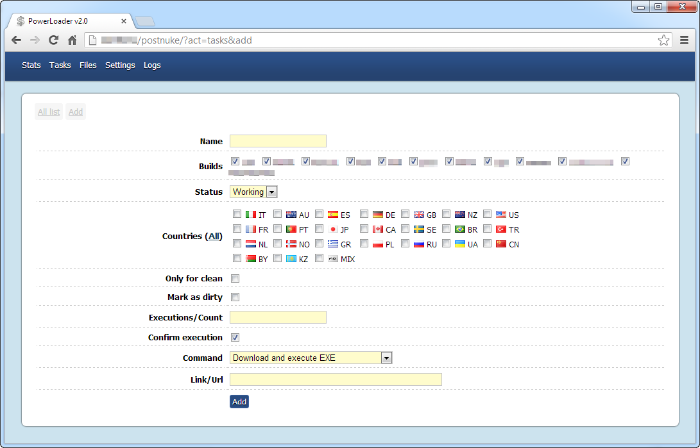The width and height of the screenshot is (700, 448).
Task: Click the Spain flag icon
Action: click(332, 215)
